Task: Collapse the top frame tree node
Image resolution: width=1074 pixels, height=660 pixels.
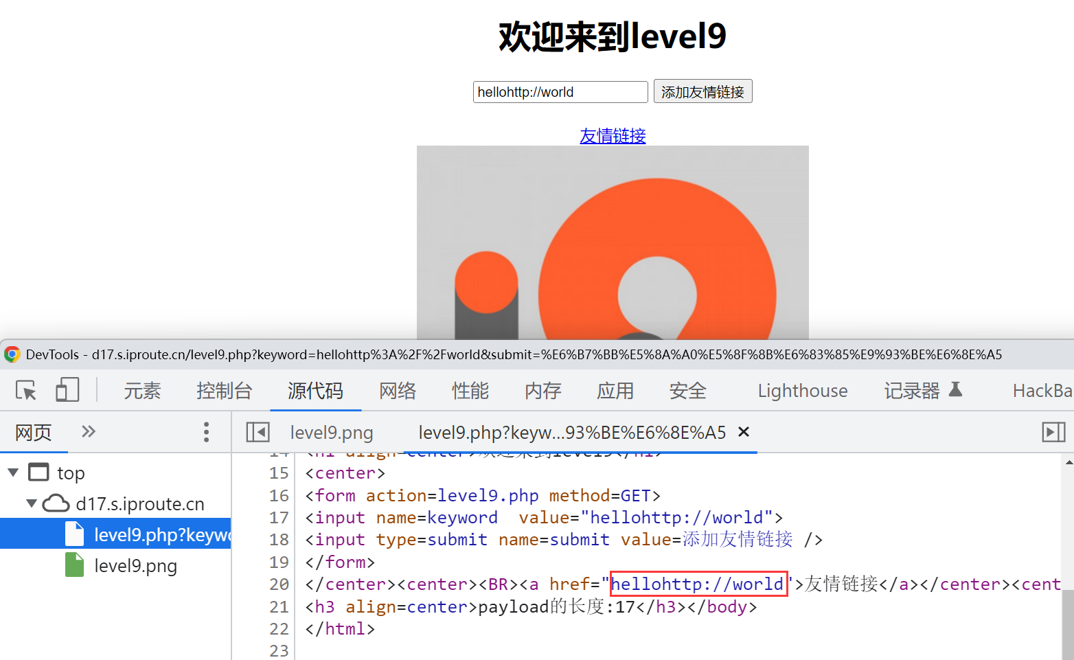Action: [x=13, y=473]
